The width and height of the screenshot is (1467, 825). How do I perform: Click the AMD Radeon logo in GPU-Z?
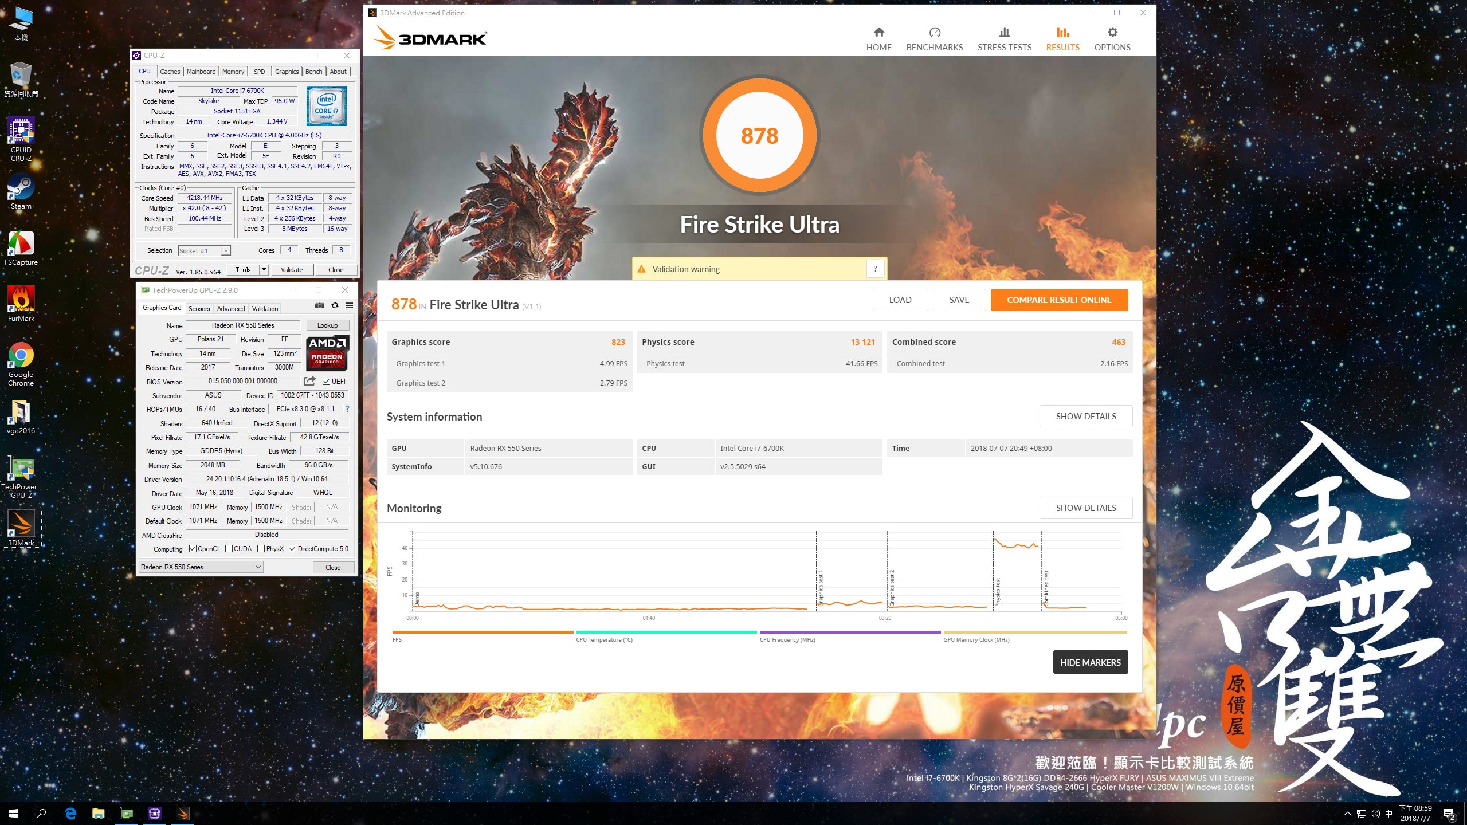pos(327,352)
